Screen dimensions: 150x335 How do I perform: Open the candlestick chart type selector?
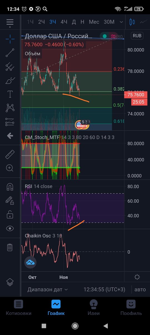pyautogui.click(x=132, y=22)
